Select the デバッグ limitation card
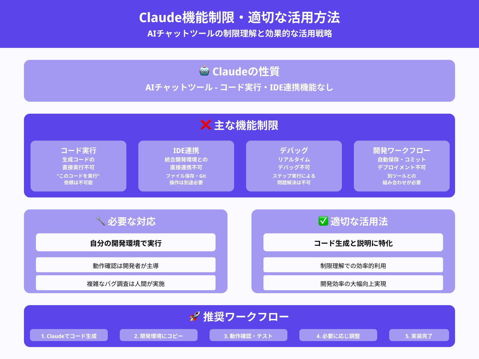Image resolution: width=479 pixels, height=359 pixels. [294, 166]
